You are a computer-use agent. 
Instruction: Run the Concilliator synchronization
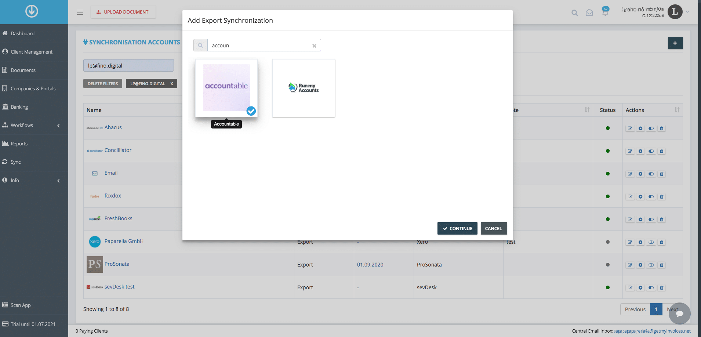tap(640, 151)
